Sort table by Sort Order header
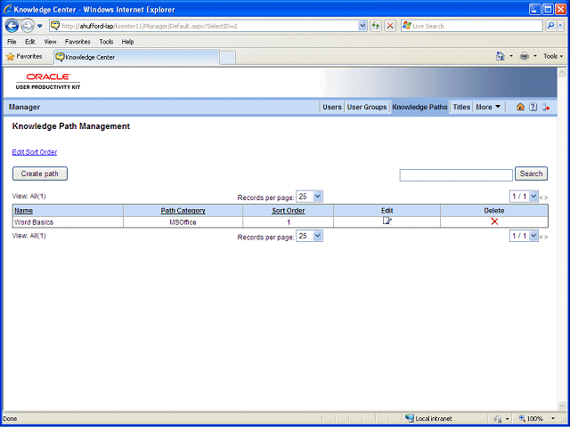 pyautogui.click(x=289, y=211)
